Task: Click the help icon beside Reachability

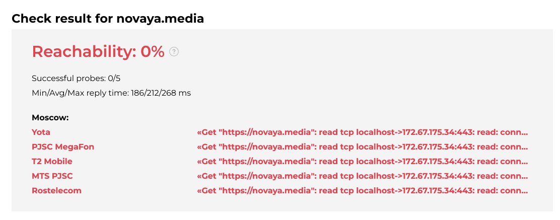Action: point(174,51)
